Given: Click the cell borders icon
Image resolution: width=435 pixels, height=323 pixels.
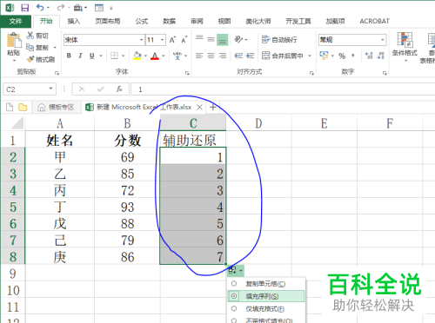Looking at the screenshot, I should pyautogui.click(x=114, y=56).
